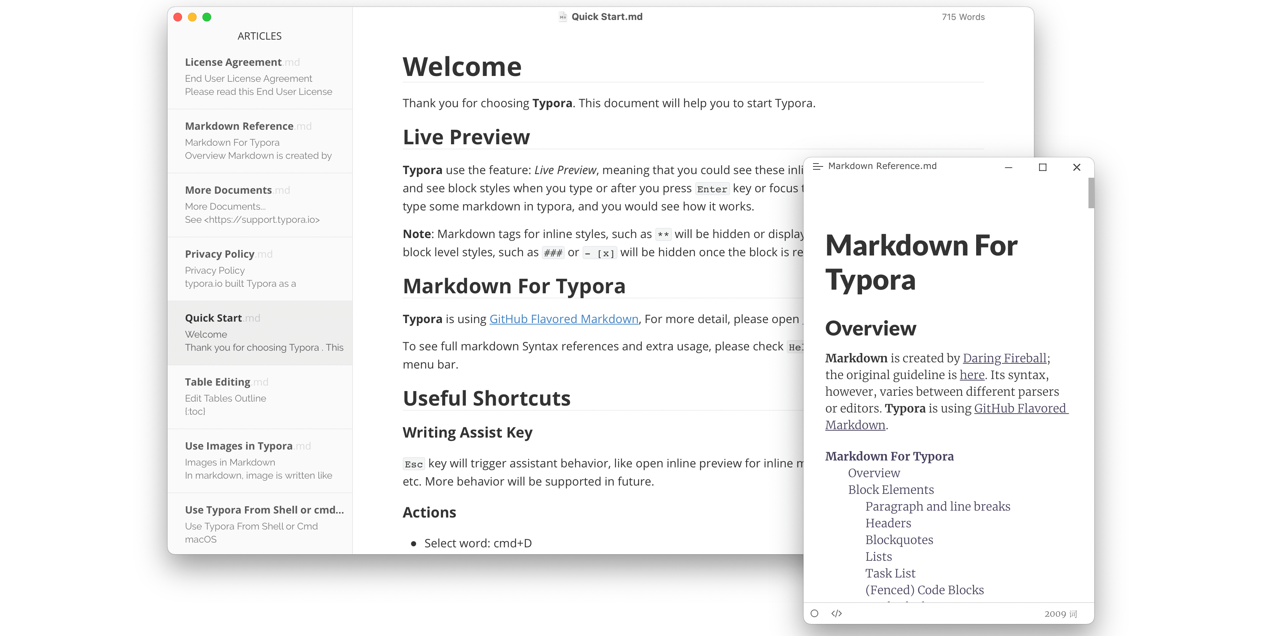Click the Quick Start.md file icon in title

coord(563,17)
